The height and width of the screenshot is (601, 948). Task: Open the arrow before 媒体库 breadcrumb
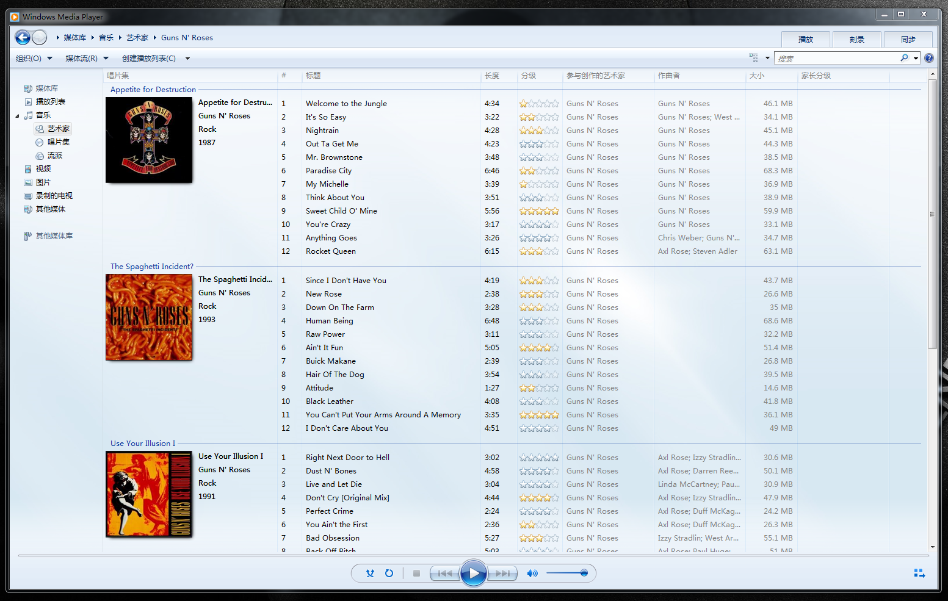coord(58,38)
